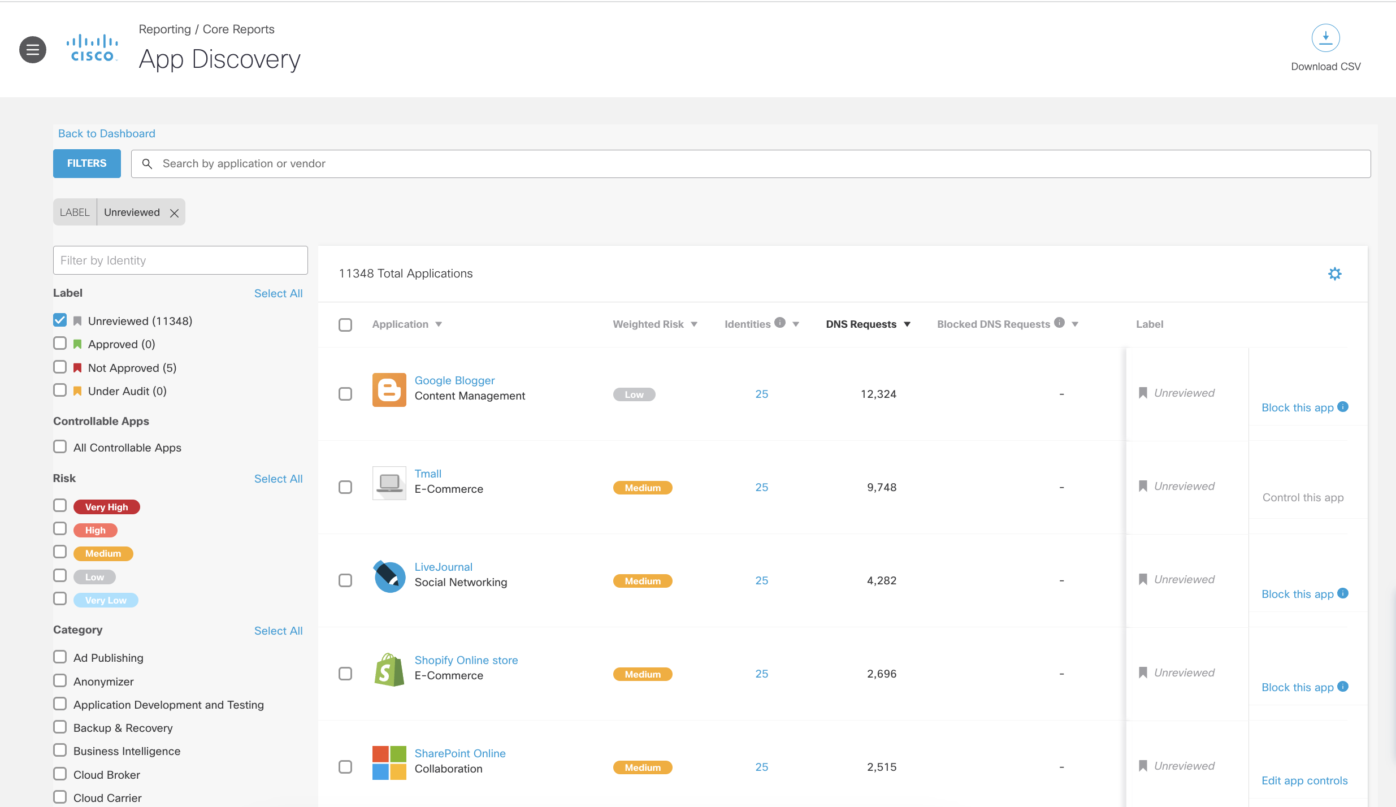This screenshot has height=807, width=1396.
Task: Enable All Controllable Apps checkbox
Action: [x=60, y=446]
